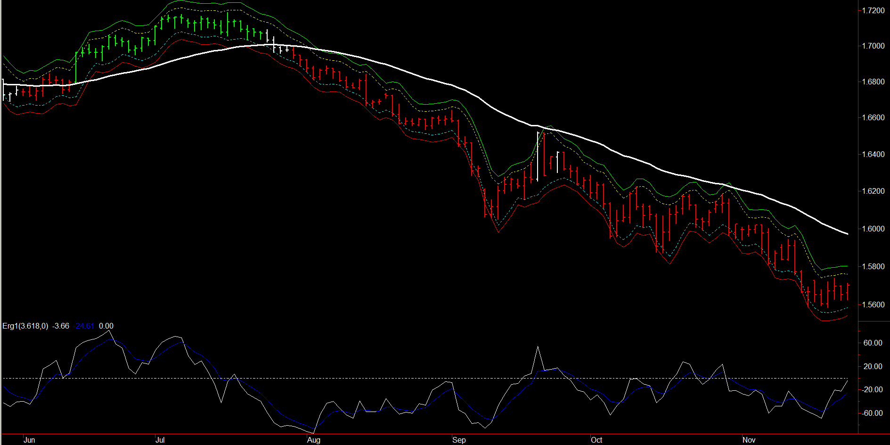Click the Jun date marker
The width and height of the screenshot is (890, 445).
pyautogui.click(x=29, y=440)
